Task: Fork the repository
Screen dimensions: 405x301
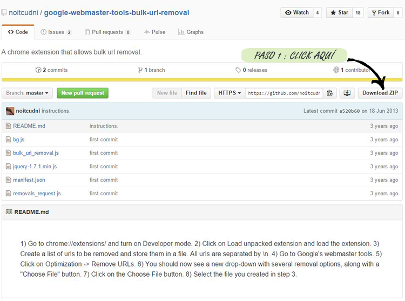Action: pos(381,12)
